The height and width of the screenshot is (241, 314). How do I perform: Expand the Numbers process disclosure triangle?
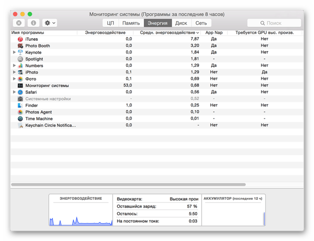click(x=14, y=65)
